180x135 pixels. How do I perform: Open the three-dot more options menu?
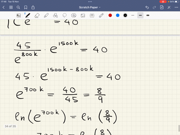click(176, 7)
